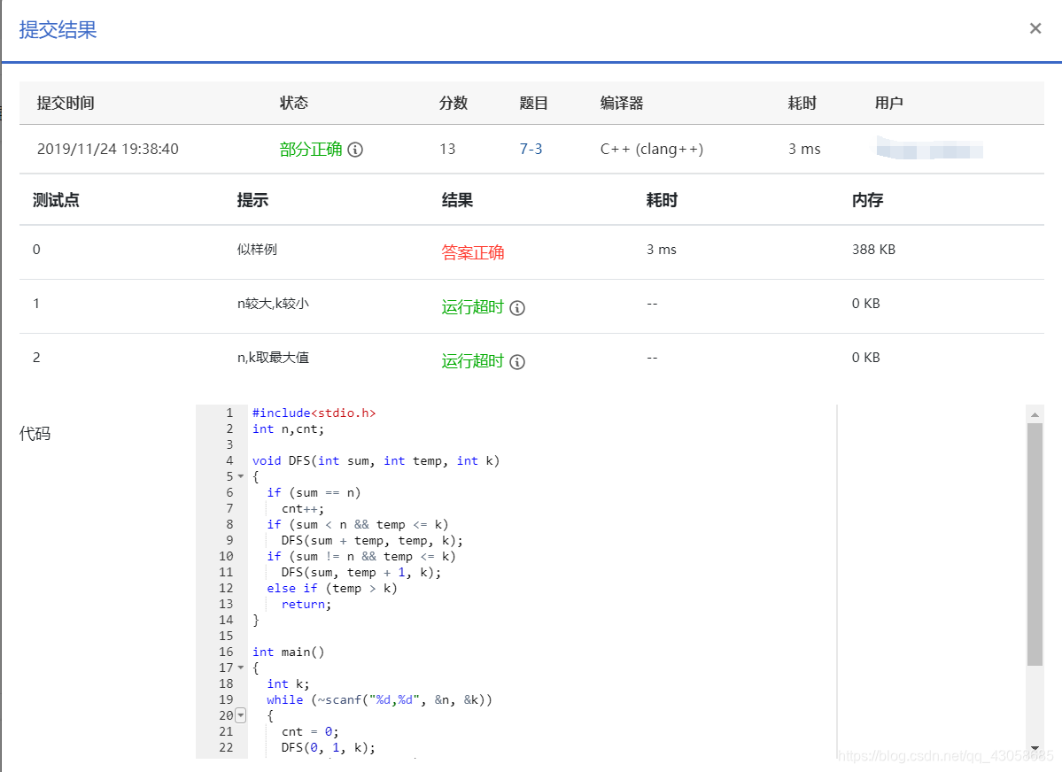Click memory value 388 KB
This screenshot has width=1062, height=772.
point(873,249)
